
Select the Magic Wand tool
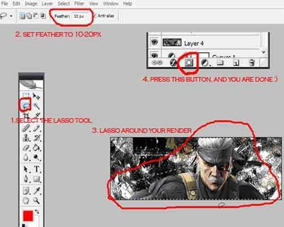pyautogui.click(x=36, y=106)
